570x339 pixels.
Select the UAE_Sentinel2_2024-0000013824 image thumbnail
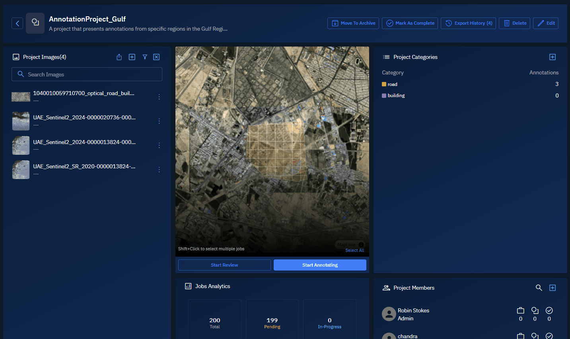[x=21, y=145]
